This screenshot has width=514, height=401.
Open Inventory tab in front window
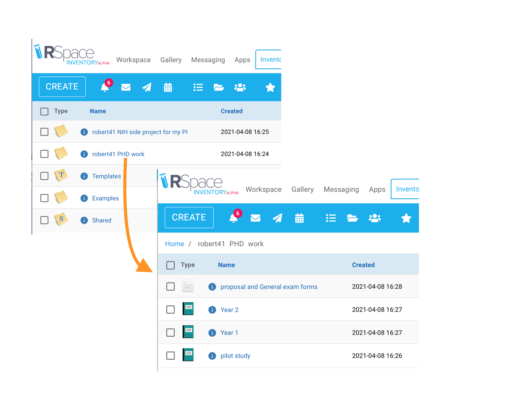(405, 189)
